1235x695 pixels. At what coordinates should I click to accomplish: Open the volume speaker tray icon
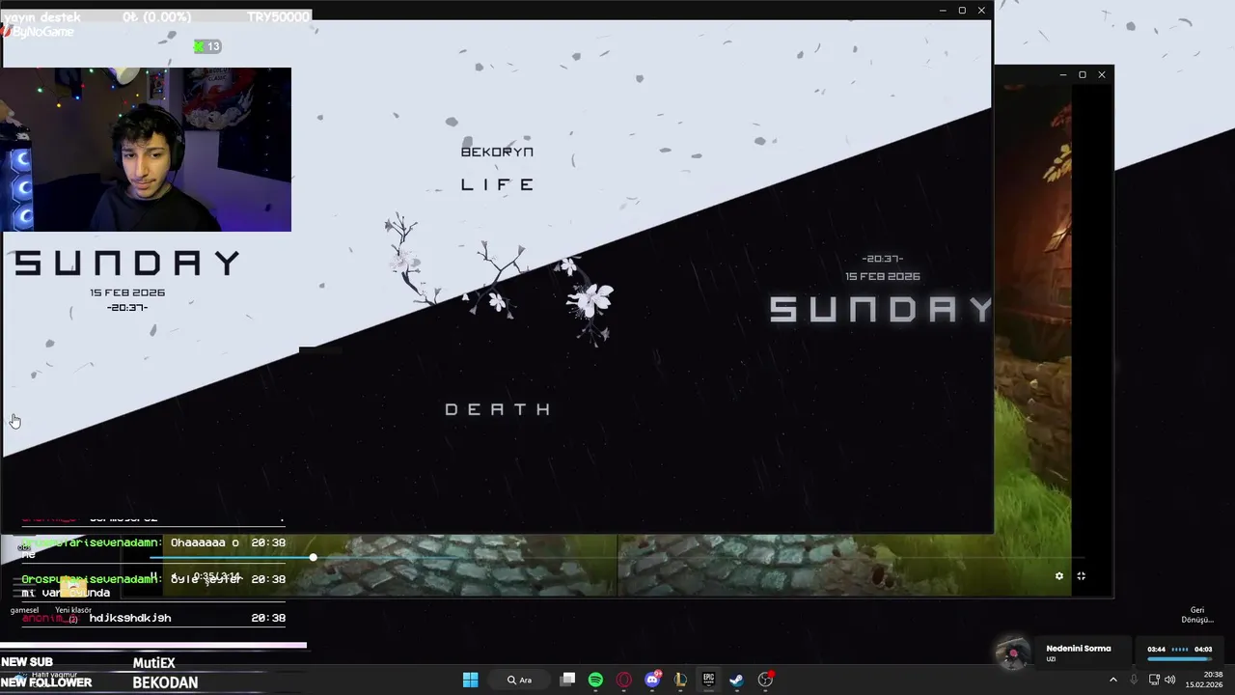[x=1169, y=680]
